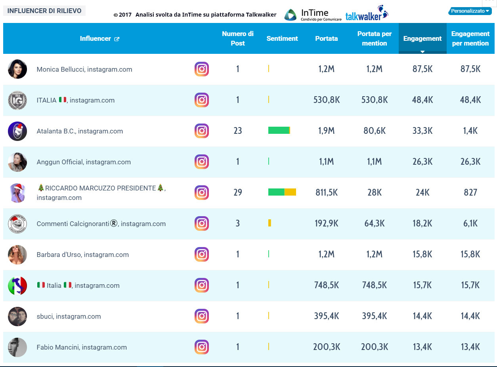Click Instagram icon in Italia 748,5K row
Screen dimensions: 497x367
[202, 285]
